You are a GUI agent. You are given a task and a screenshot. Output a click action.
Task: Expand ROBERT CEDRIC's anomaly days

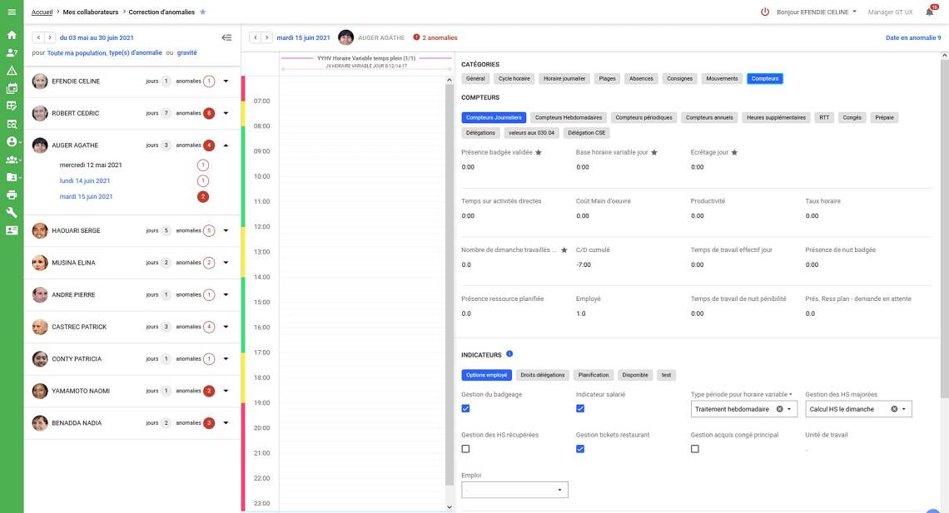(226, 113)
